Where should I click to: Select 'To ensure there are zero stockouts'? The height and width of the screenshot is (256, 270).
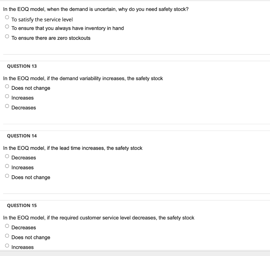pos(7,36)
